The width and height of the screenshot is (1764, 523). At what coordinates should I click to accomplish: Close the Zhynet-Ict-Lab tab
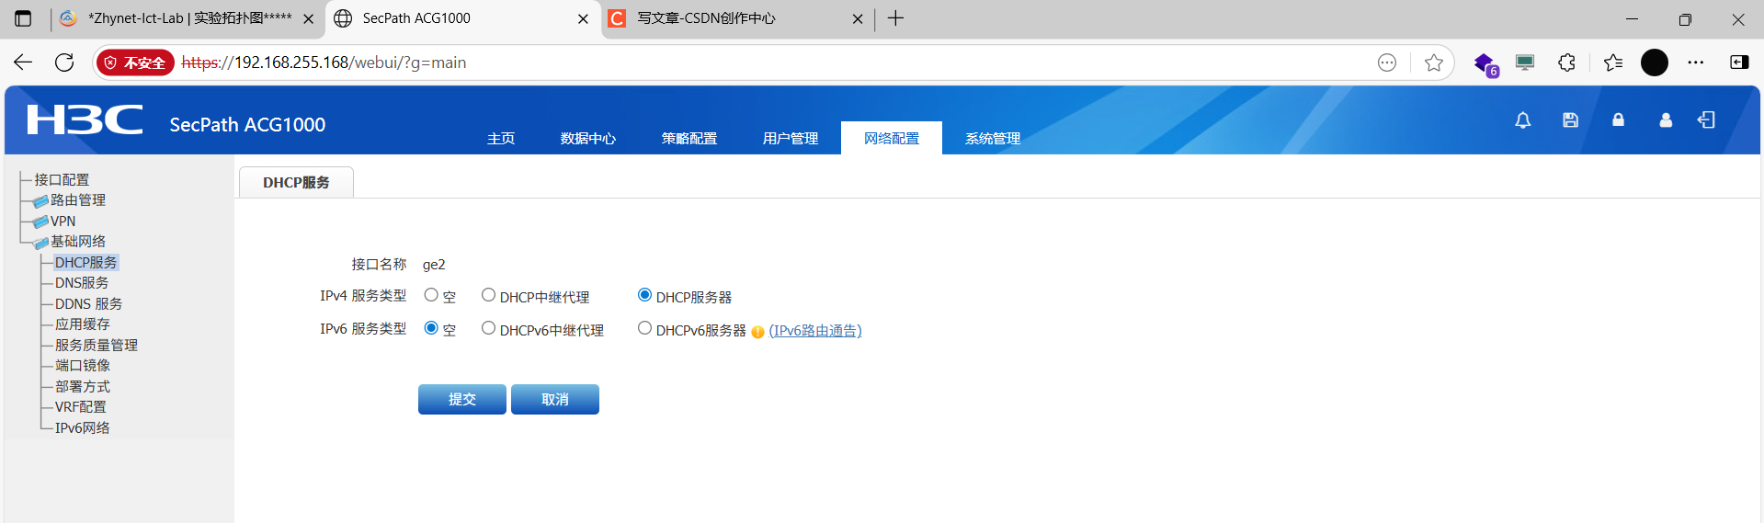308,18
